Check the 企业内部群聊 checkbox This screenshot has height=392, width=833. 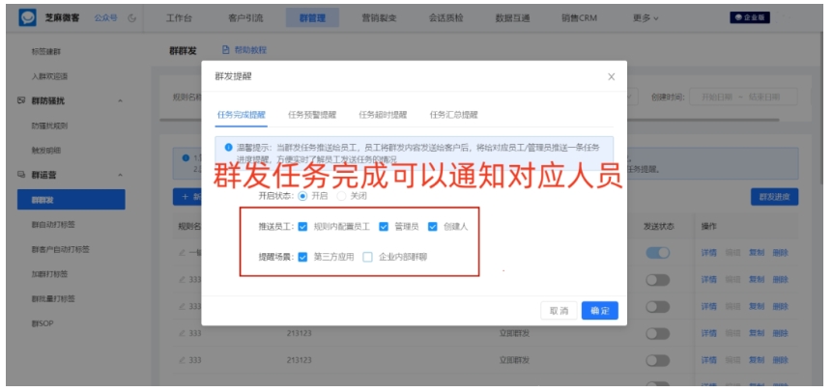[367, 257]
